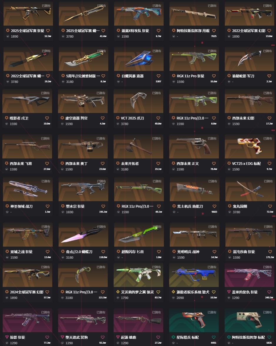Click the tier icon beside 西部未来 正义

(x=174, y=163)
